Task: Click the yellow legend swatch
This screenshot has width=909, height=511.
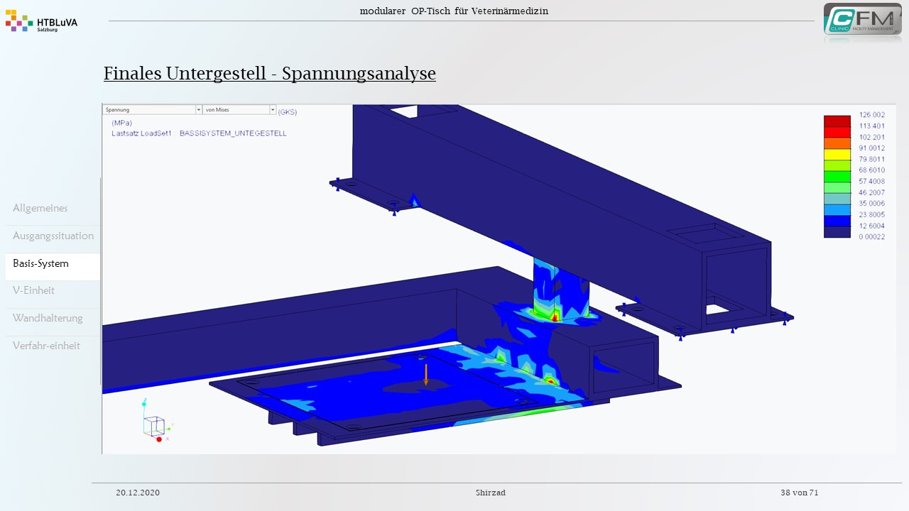Action: point(837,155)
